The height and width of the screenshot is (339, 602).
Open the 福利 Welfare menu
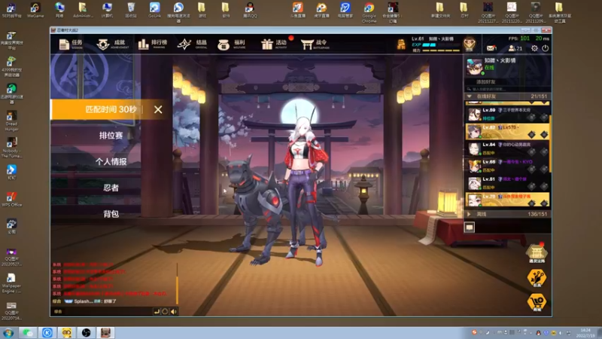tap(231, 44)
